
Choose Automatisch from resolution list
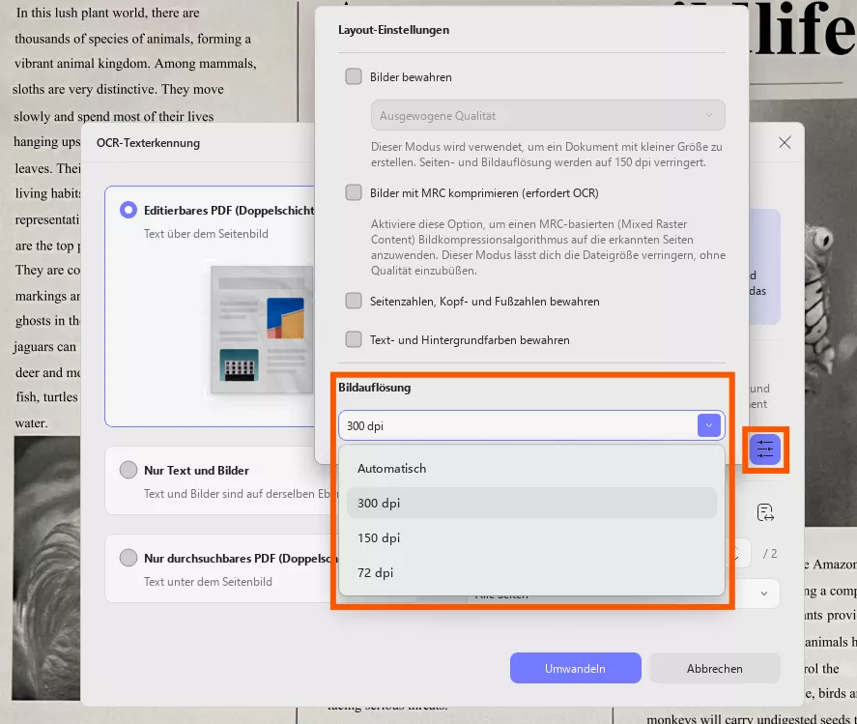pyautogui.click(x=531, y=469)
